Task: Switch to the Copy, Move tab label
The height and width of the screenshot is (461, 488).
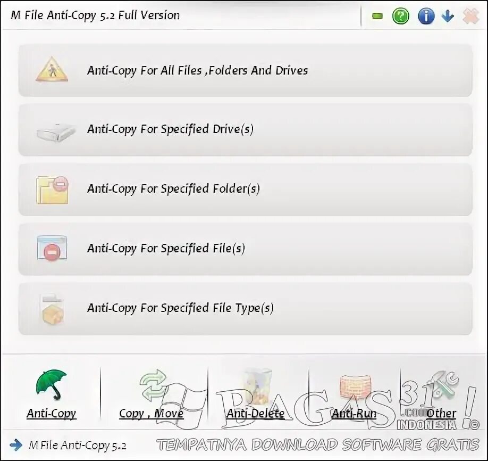Action: coord(152,414)
